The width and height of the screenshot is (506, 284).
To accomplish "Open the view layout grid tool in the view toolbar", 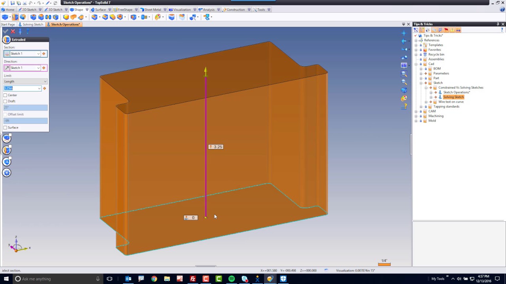I will point(404,65).
